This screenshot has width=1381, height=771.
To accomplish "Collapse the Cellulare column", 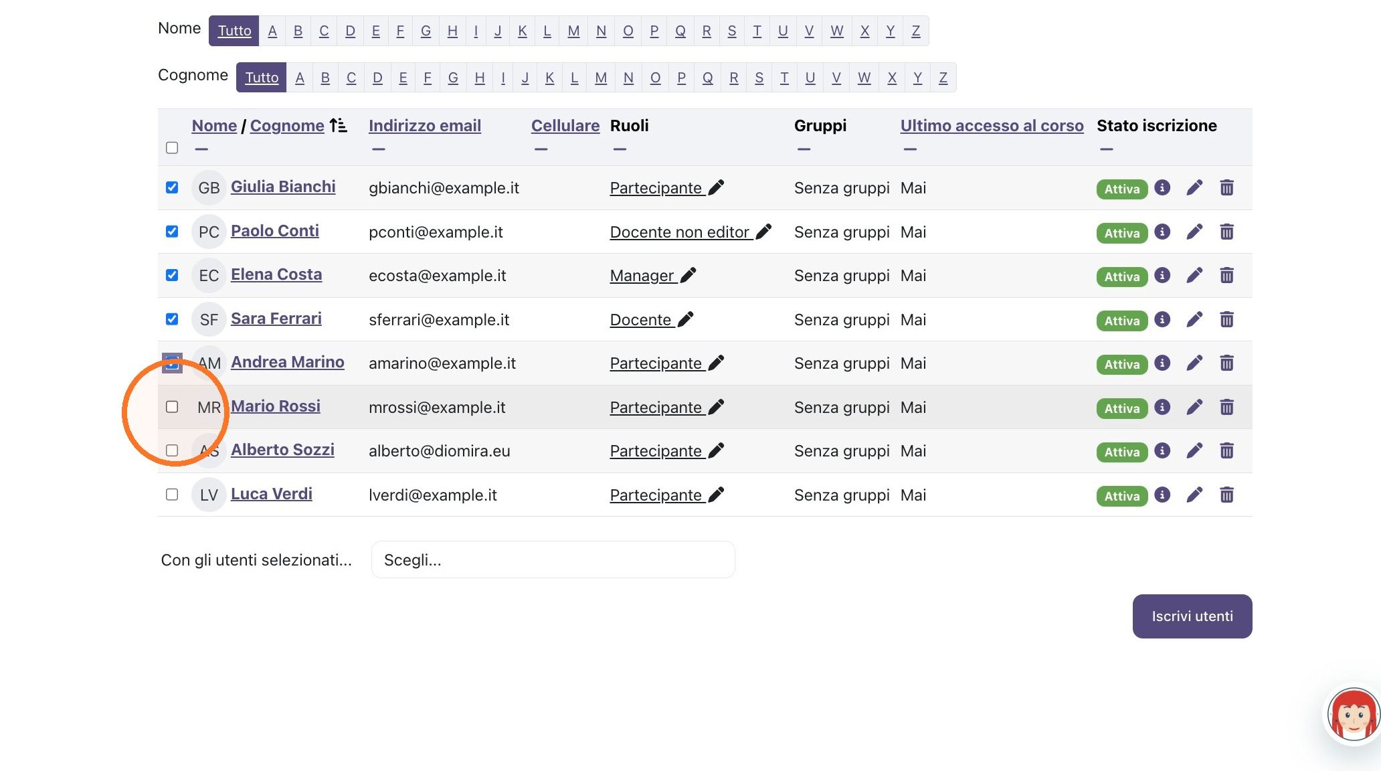I will (541, 149).
